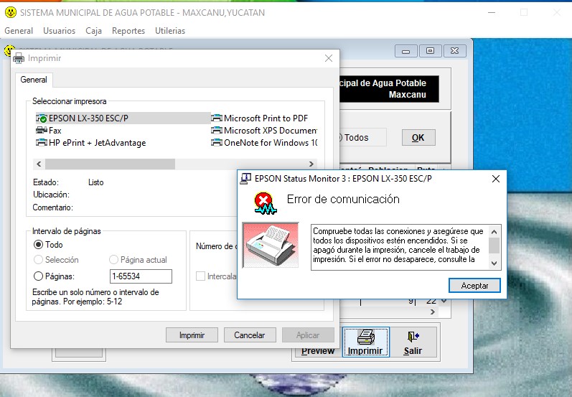Click the smiley icon in main title bar
572x397 pixels.
(11, 12)
